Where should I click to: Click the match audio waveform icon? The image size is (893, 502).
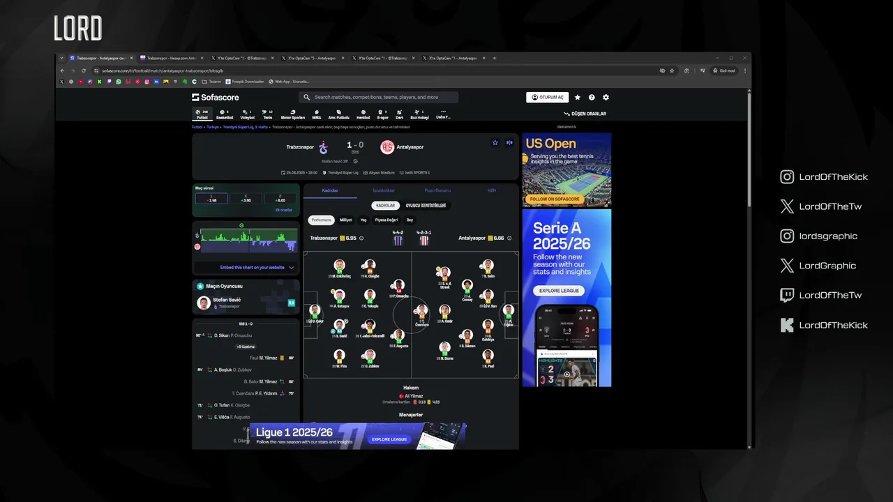tap(509, 142)
